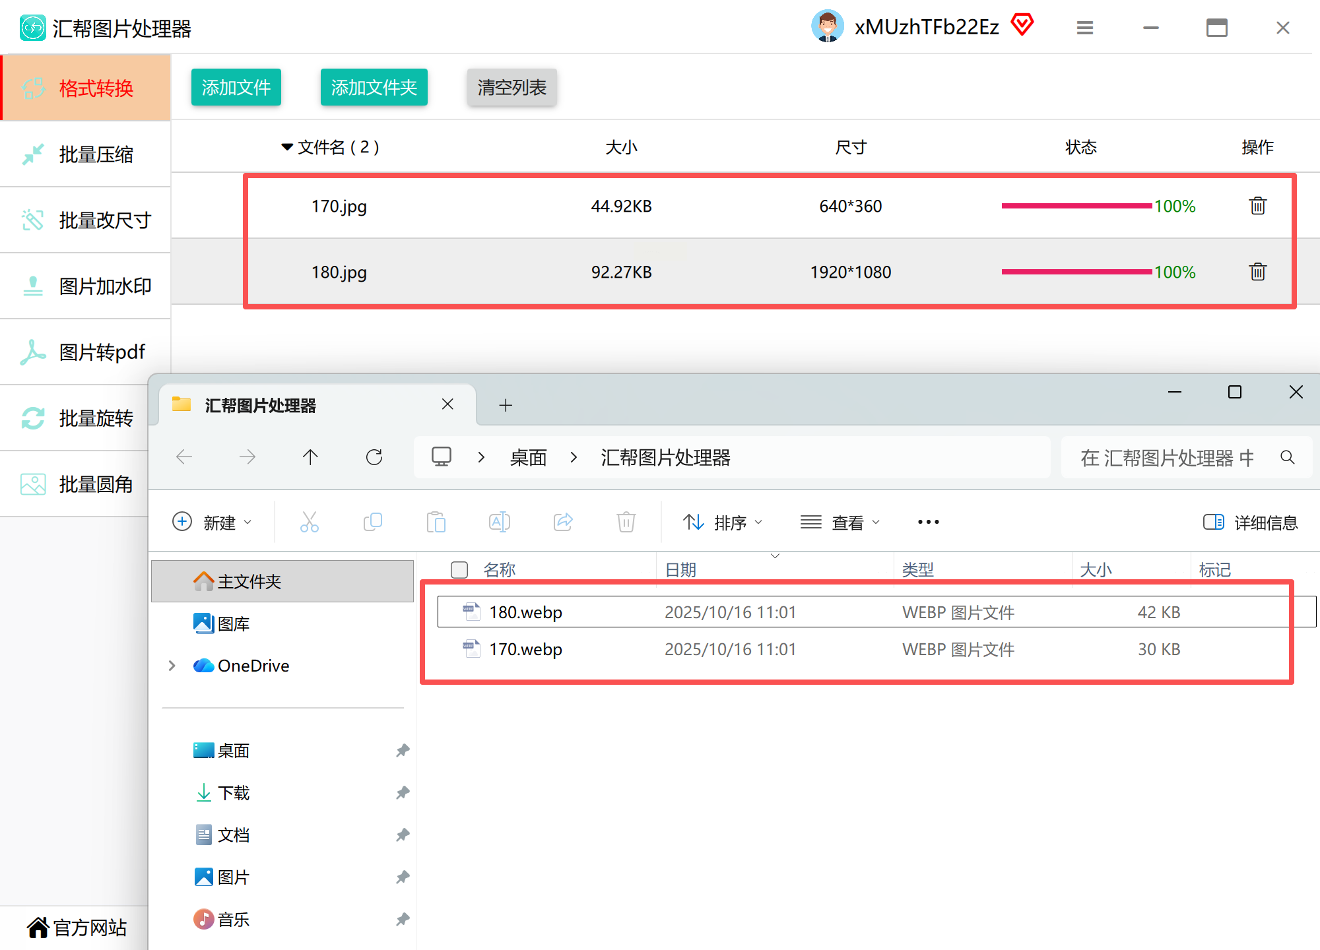Viewport: 1320px width, 950px height.
Task: Open the 排序 sort dropdown
Action: (x=723, y=522)
